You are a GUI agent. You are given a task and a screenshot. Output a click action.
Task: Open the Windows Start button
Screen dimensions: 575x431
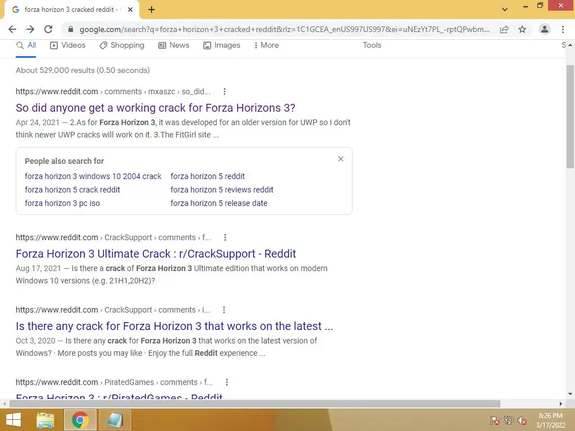pos(13,420)
